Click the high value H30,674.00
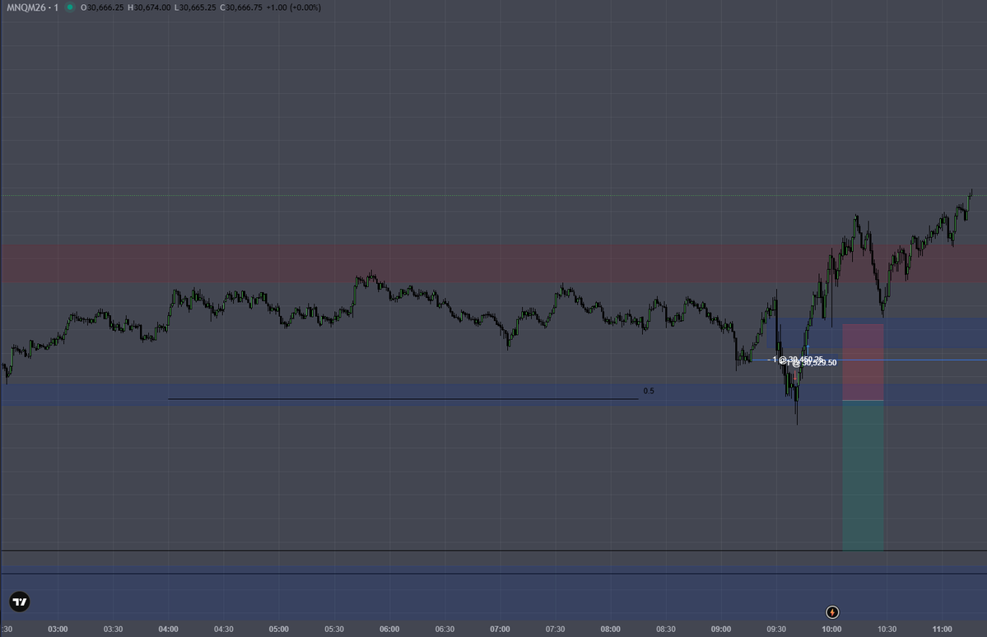Viewport: 987px width, 637px height. point(149,7)
